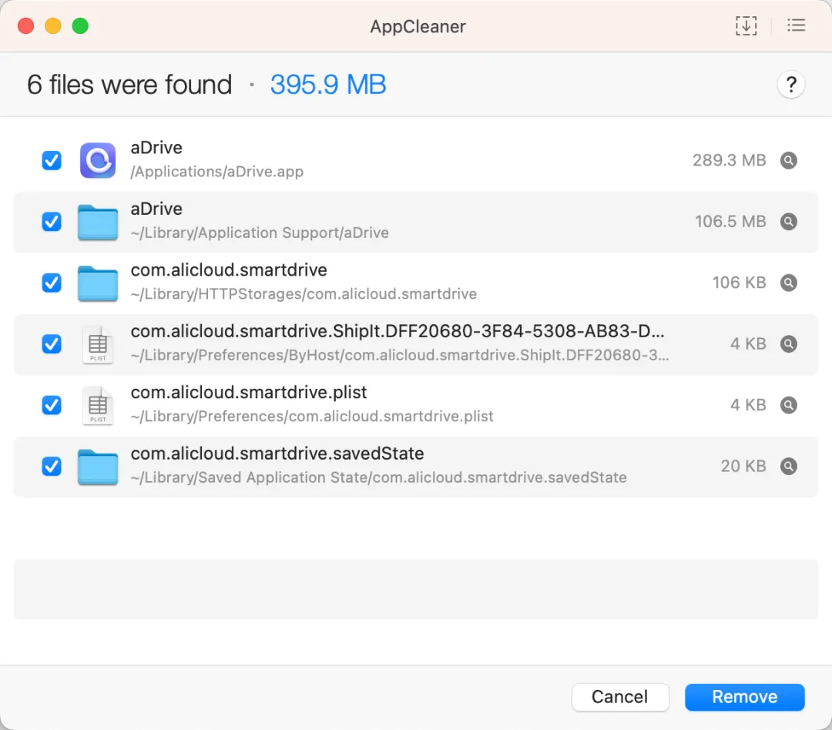Select the 395.9 MB total size text
This screenshot has height=730, width=832.
(328, 85)
